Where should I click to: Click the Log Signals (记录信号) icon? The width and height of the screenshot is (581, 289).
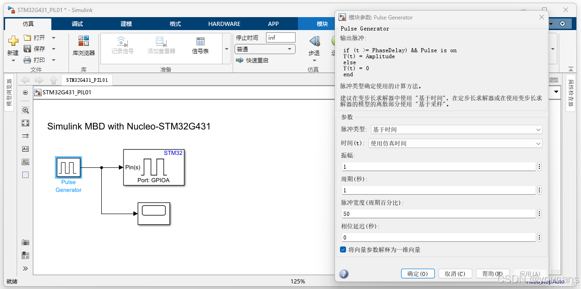coord(122,42)
